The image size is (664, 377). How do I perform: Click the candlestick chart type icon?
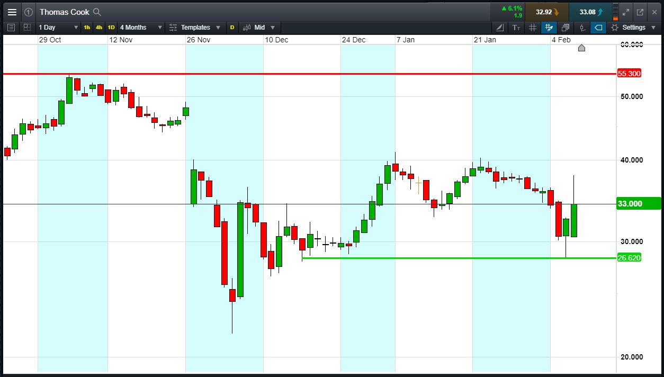(x=247, y=28)
